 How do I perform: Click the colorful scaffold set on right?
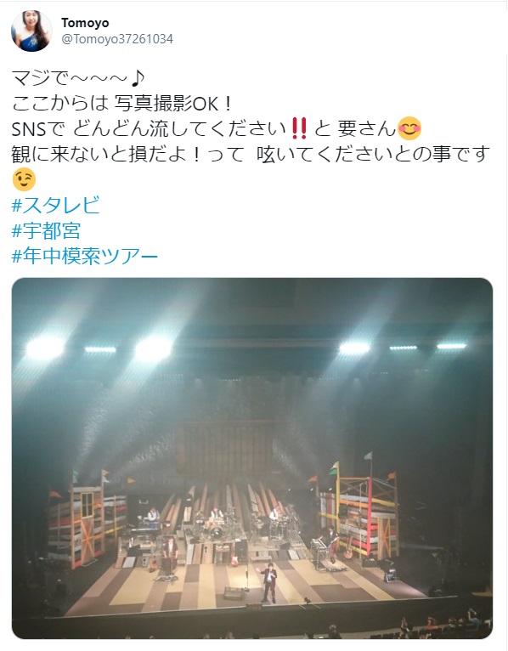tap(359, 514)
